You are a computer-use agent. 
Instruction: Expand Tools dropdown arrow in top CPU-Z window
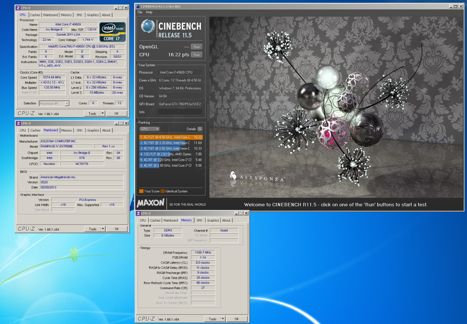click(x=103, y=114)
